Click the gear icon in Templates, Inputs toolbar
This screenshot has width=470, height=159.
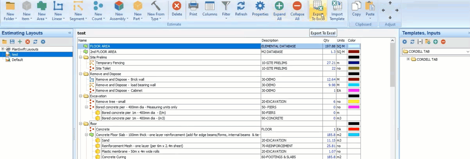pyautogui.click(x=405, y=42)
